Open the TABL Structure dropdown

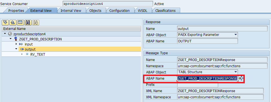point(235,72)
